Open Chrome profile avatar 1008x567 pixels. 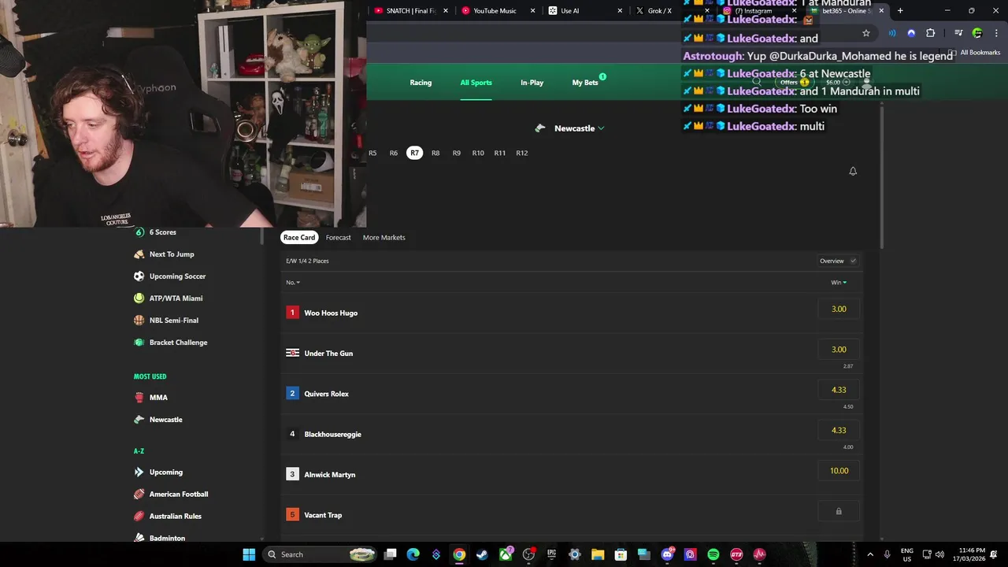click(977, 33)
